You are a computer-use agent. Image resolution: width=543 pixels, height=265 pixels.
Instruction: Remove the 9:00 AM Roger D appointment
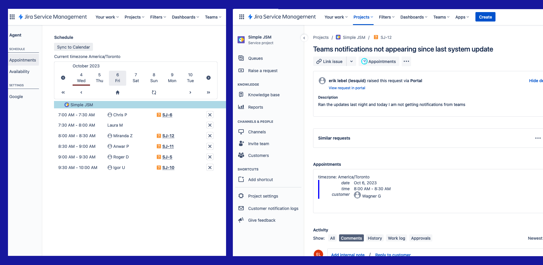point(210,157)
